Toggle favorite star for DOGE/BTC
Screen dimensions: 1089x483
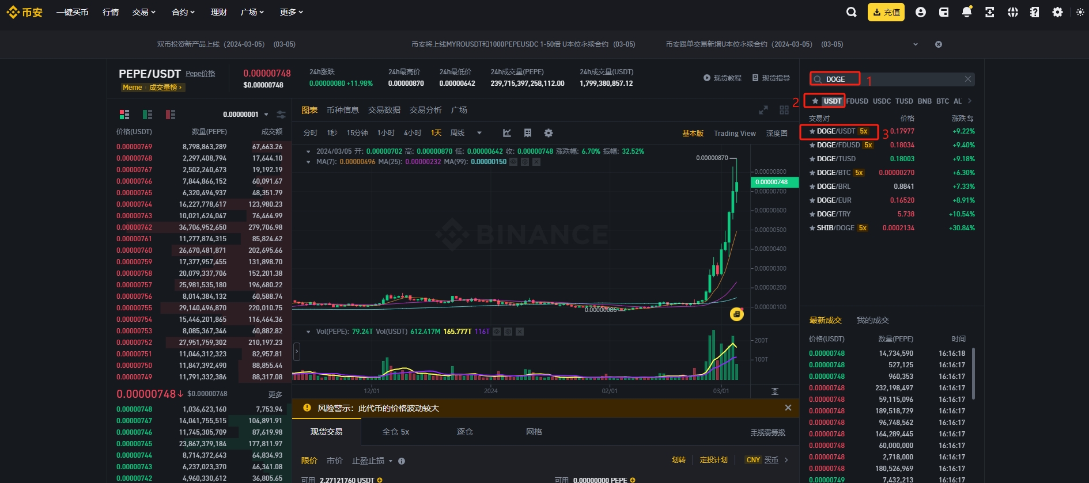click(812, 173)
